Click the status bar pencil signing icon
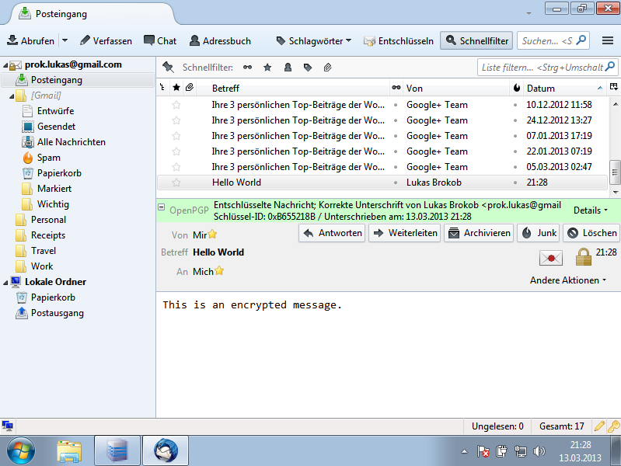This screenshot has width=621, height=466. pyautogui.click(x=599, y=426)
